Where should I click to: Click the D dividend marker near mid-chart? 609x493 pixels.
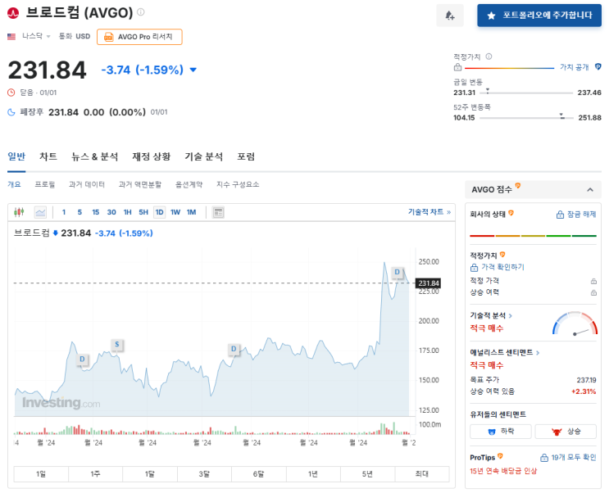234,349
